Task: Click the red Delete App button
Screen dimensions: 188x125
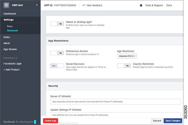Action: pyautogui.click(x=51, y=121)
